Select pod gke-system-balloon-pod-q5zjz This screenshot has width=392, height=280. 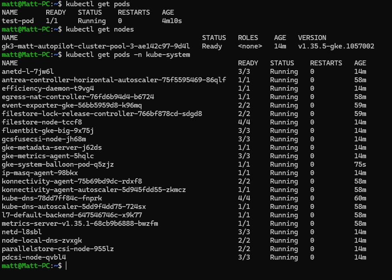pyautogui.click(x=58, y=164)
